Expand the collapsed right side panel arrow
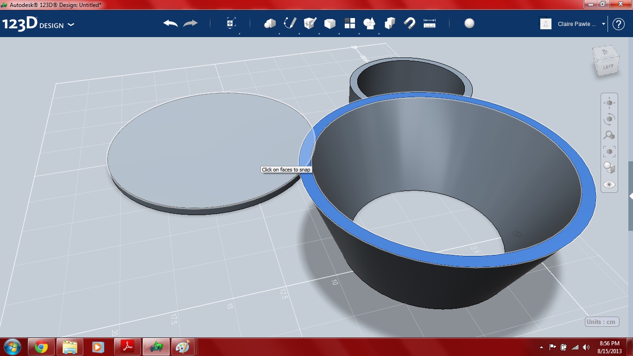Image resolution: width=633 pixels, height=356 pixels. 631,196
